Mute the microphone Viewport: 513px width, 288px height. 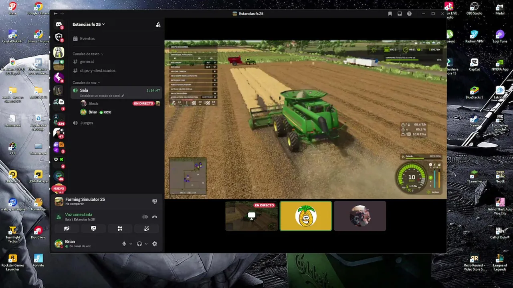tap(124, 244)
